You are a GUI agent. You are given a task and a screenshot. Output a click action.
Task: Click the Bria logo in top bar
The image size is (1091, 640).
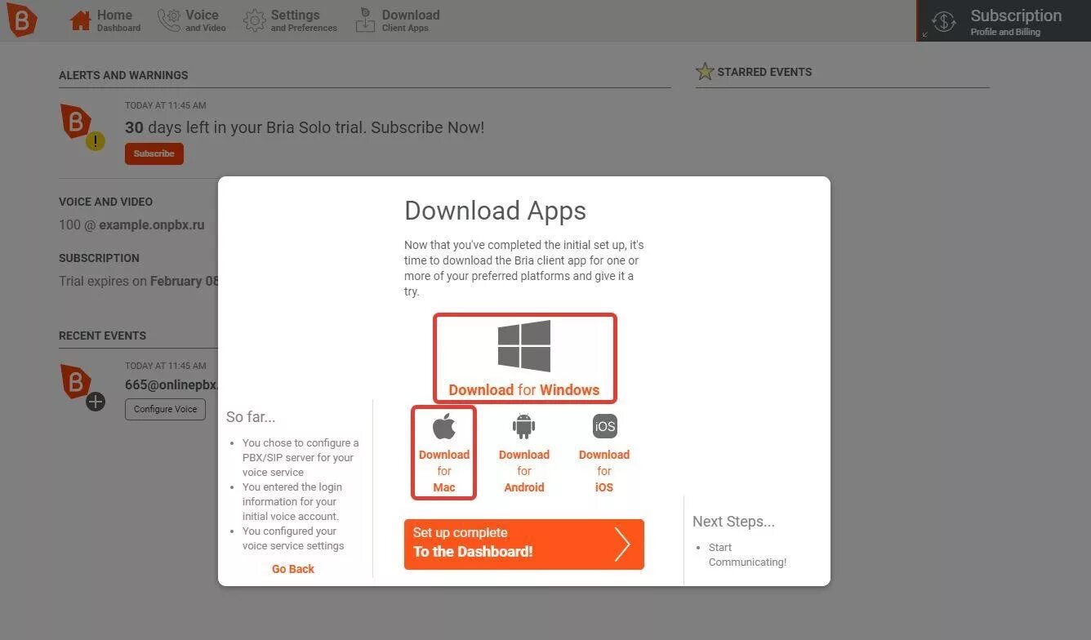(x=22, y=20)
